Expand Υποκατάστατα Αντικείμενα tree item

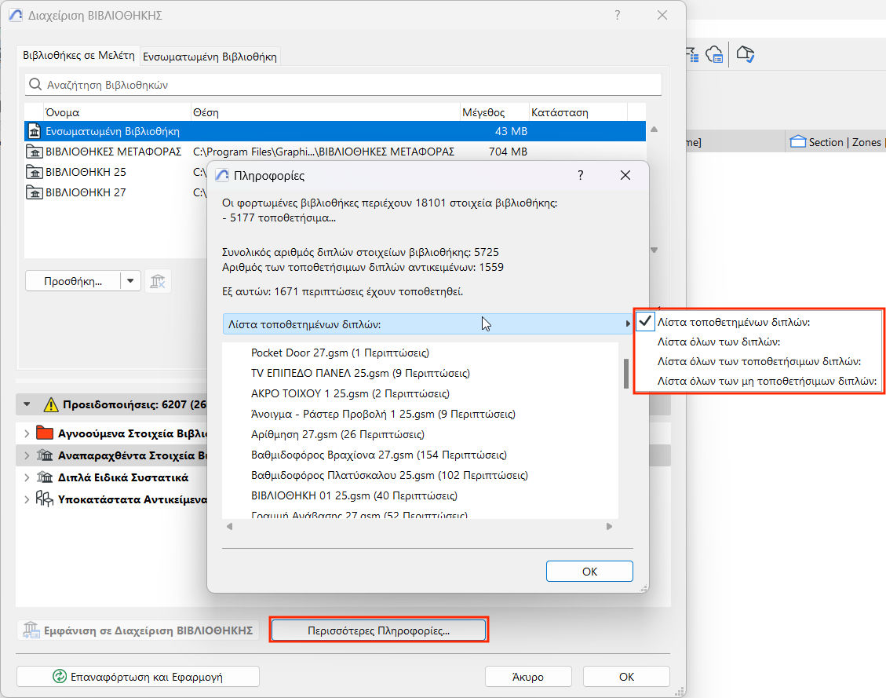(27, 499)
